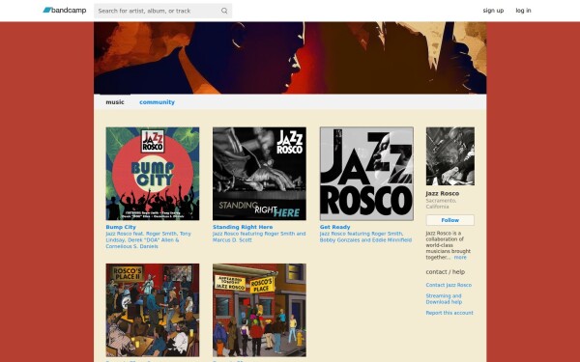Open the sign up link
This screenshot has height=362, width=580.
(x=493, y=11)
